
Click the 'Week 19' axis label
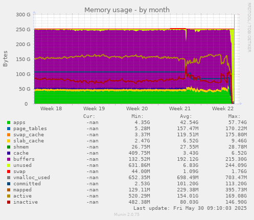pyautogui.click(x=94, y=109)
